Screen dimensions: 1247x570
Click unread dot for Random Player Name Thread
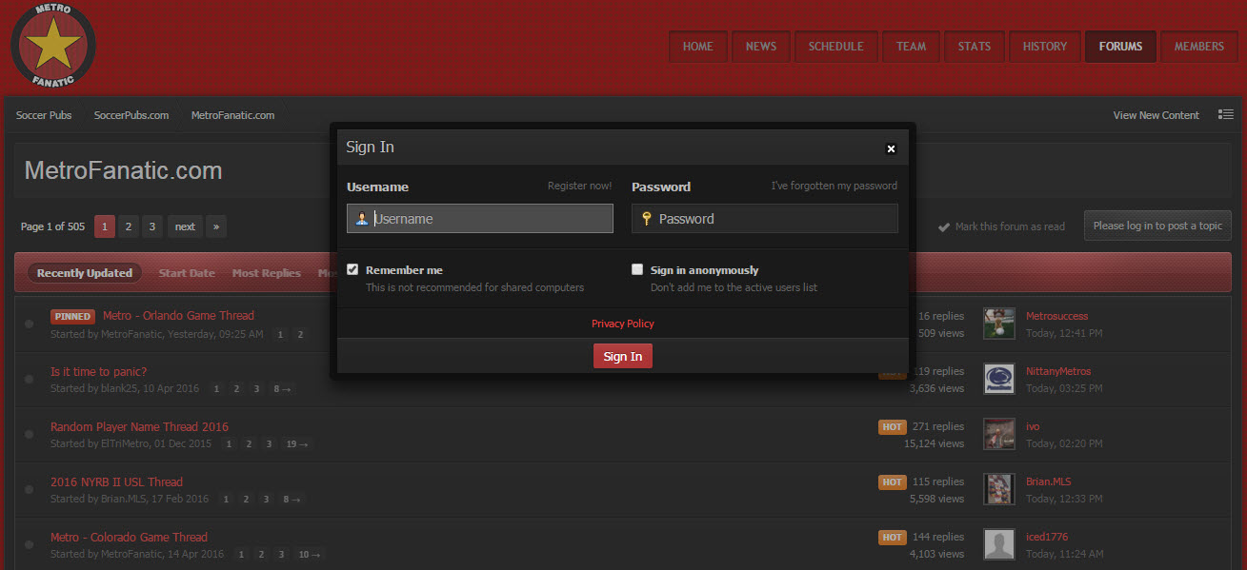pyautogui.click(x=29, y=435)
